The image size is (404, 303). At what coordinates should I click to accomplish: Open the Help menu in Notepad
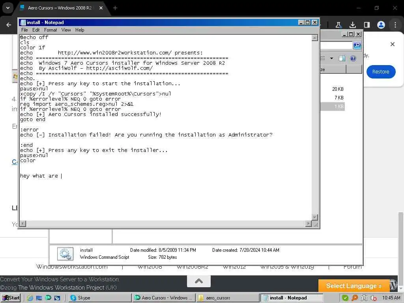pyautogui.click(x=80, y=30)
